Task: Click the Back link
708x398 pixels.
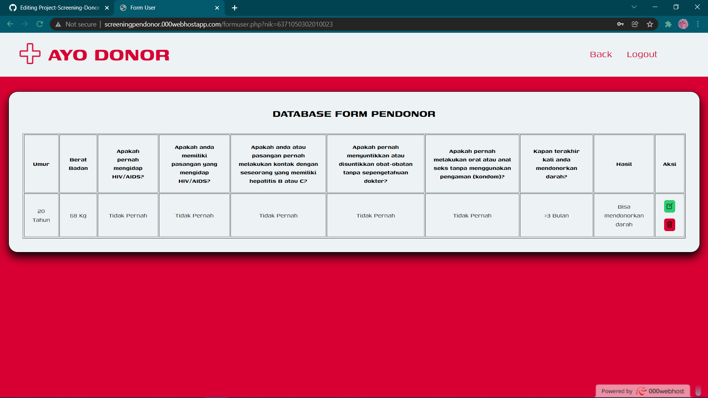Action: (x=601, y=55)
